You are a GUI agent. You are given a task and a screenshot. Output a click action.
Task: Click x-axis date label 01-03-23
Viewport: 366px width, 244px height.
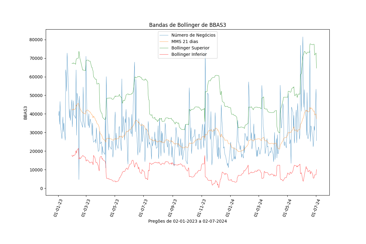click(x=85, y=208)
